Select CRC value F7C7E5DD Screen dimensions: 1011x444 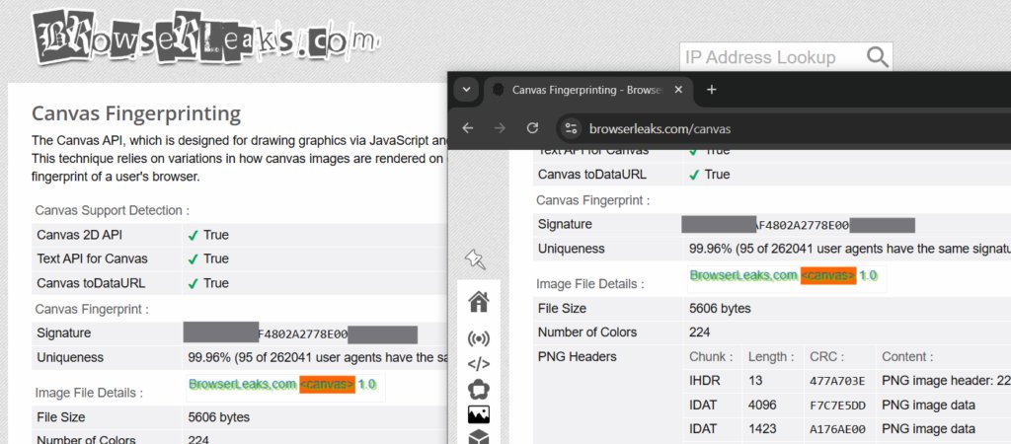tap(837, 406)
